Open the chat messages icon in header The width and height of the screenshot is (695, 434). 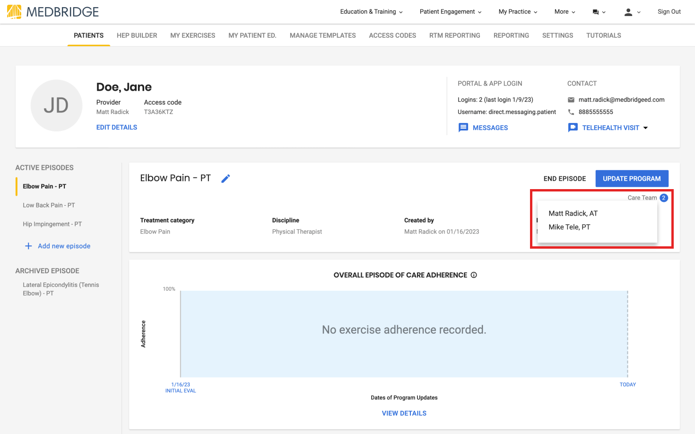point(595,12)
